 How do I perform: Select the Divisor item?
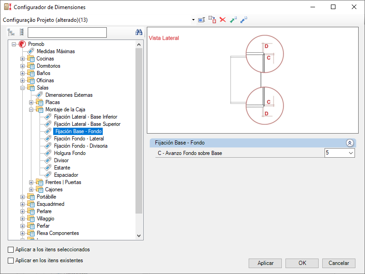(61, 160)
